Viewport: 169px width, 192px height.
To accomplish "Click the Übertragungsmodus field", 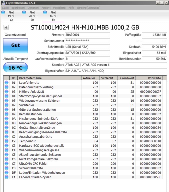I will point(87,53).
